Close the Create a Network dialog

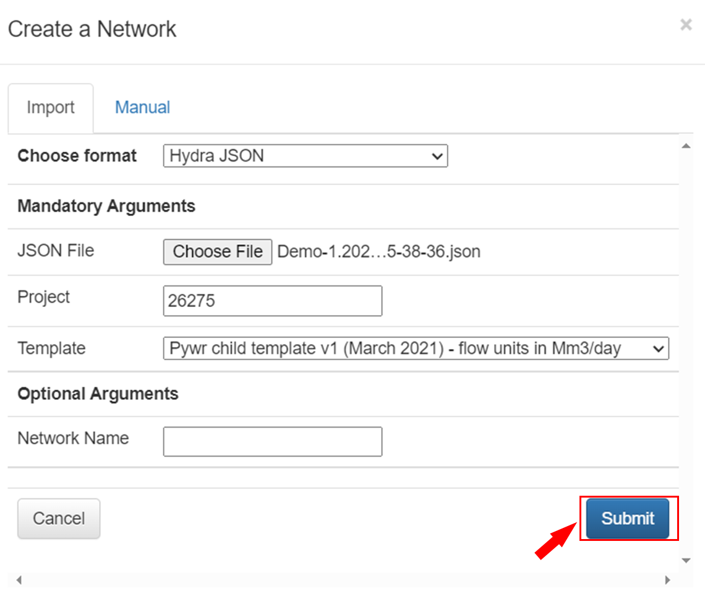tap(686, 25)
